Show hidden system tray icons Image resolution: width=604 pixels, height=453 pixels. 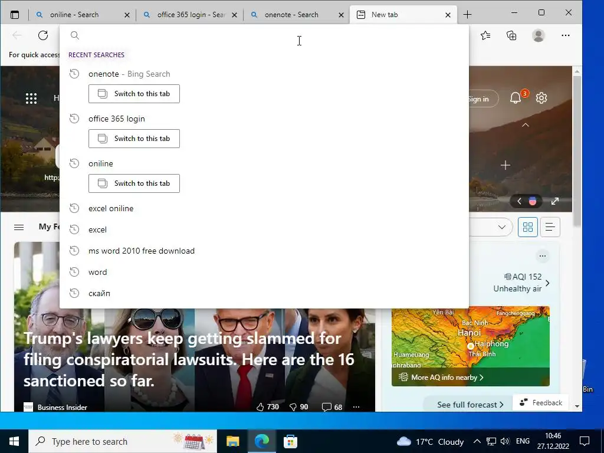pos(477,441)
